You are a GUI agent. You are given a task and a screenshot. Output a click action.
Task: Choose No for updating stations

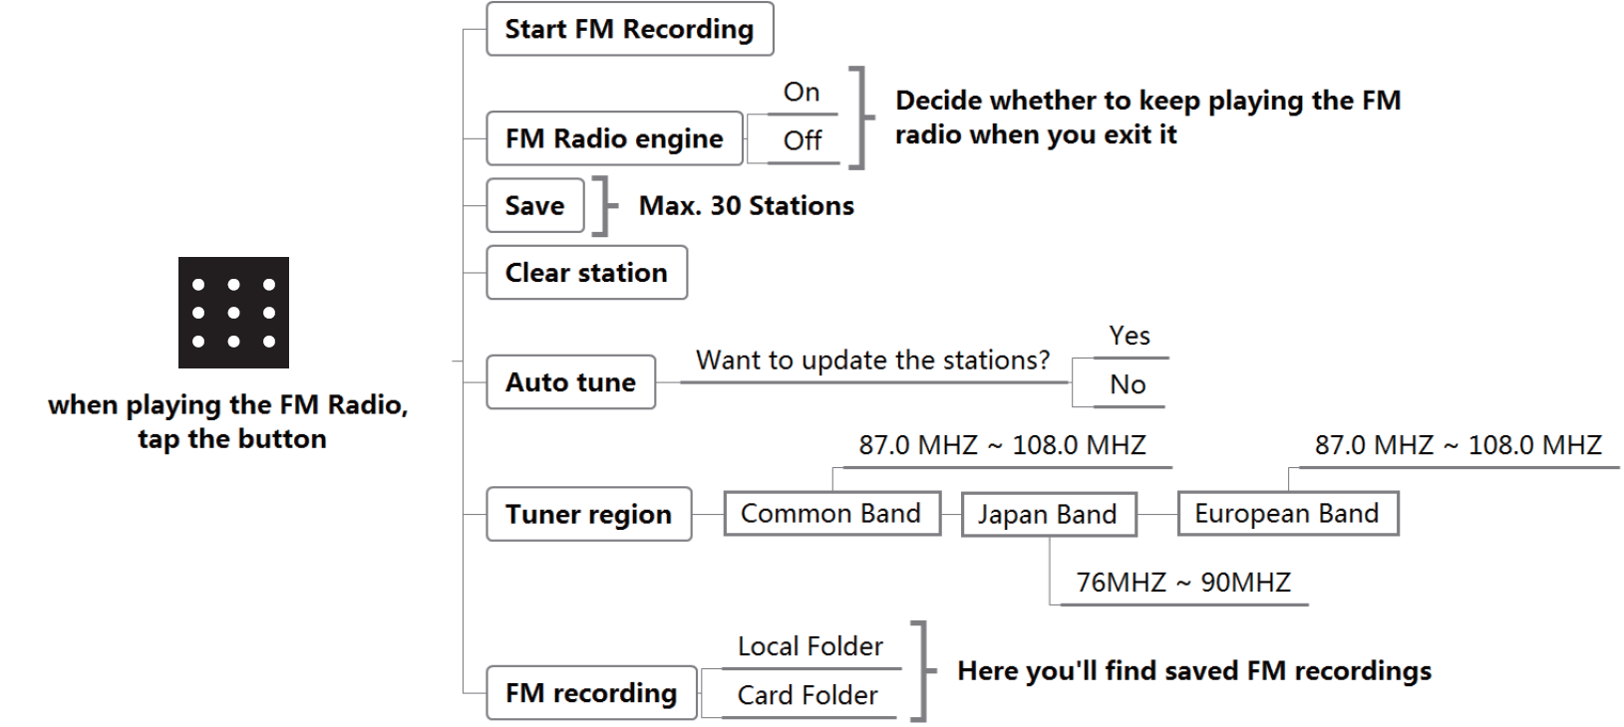1128,385
